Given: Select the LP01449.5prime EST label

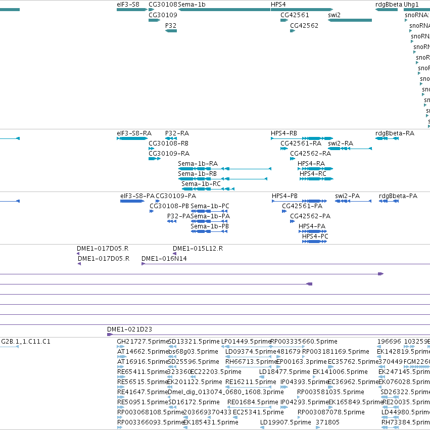Looking at the screenshot, I should click(x=246, y=342).
